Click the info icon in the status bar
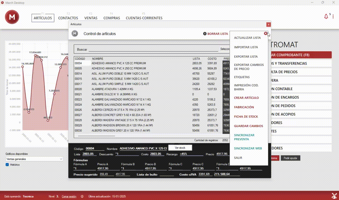The image size is (339, 200). (82, 196)
